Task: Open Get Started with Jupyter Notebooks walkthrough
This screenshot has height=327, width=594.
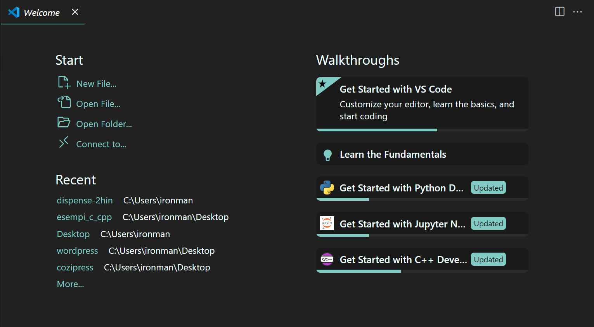Action: (x=422, y=224)
